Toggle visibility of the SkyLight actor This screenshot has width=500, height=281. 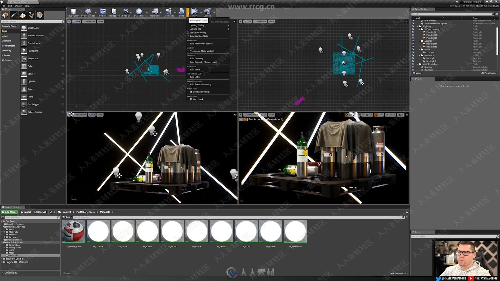coord(413,53)
